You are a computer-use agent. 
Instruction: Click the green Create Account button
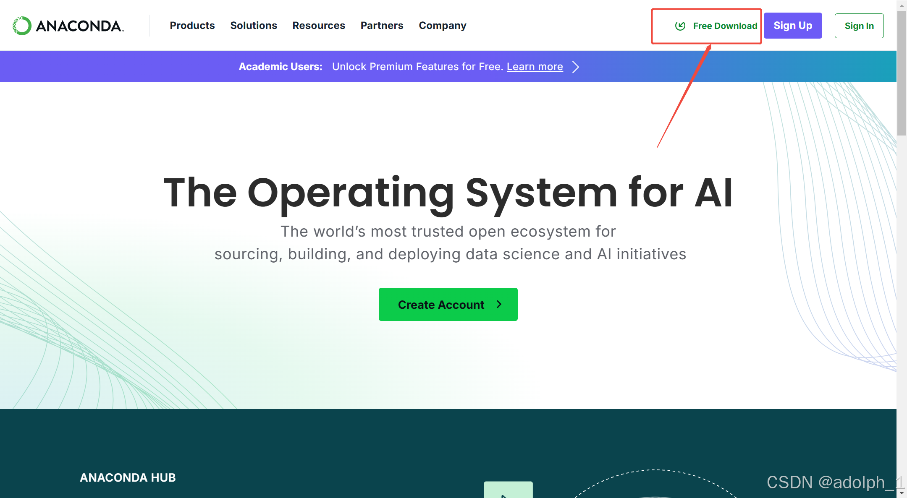point(441,304)
